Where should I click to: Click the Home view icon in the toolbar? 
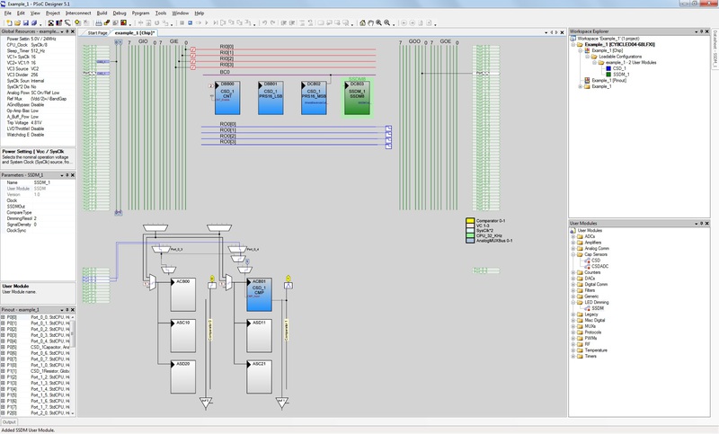(x=362, y=22)
